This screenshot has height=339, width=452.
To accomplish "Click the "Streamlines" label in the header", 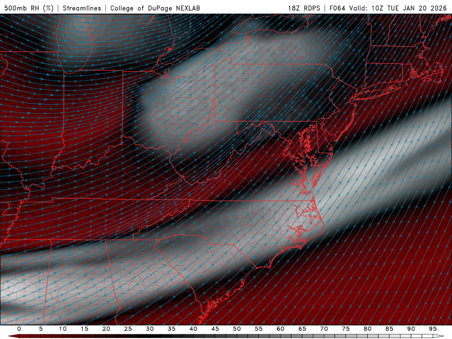I will (x=82, y=8).
